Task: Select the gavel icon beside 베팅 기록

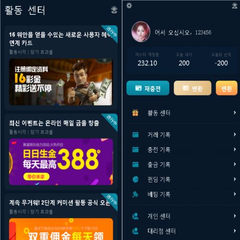Action: point(135,194)
